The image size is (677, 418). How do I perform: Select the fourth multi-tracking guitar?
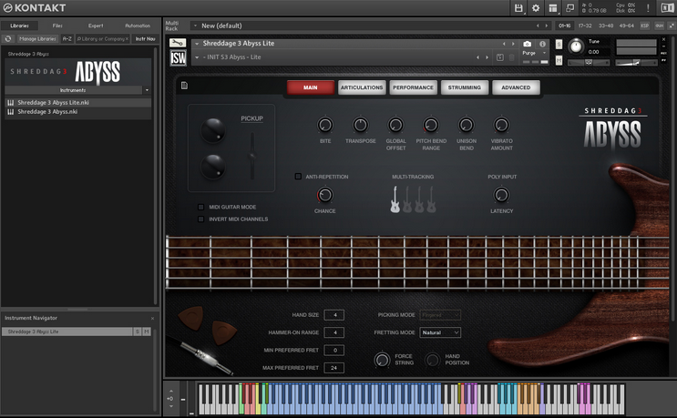click(431, 199)
